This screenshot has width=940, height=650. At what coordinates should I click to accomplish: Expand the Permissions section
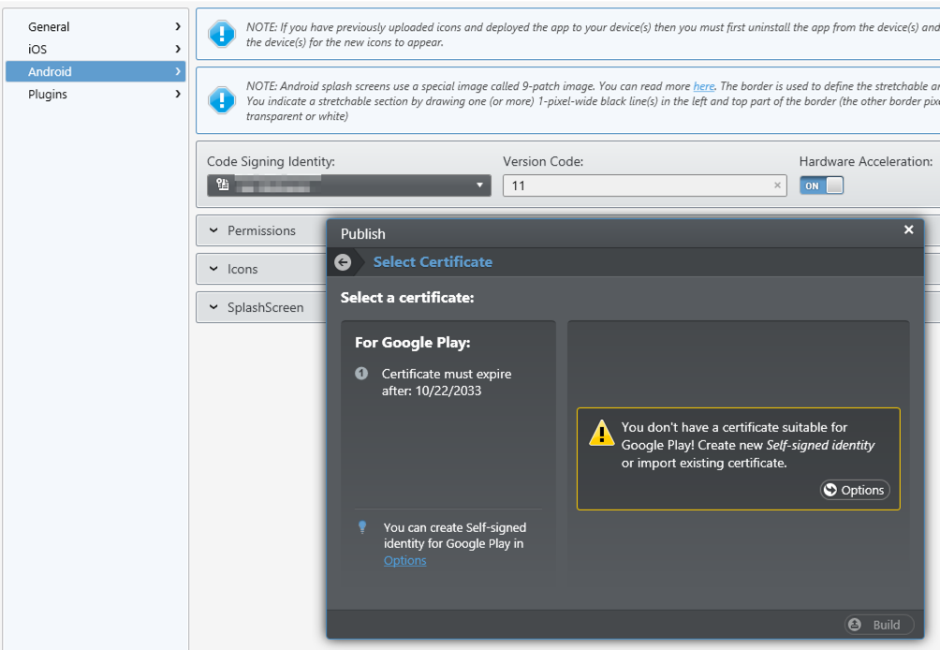click(x=261, y=230)
